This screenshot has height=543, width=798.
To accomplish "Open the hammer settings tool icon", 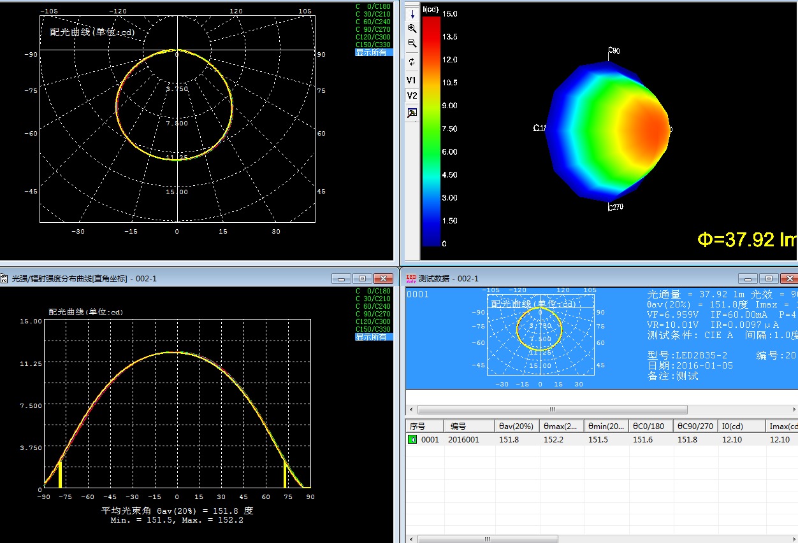I will 412,113.
